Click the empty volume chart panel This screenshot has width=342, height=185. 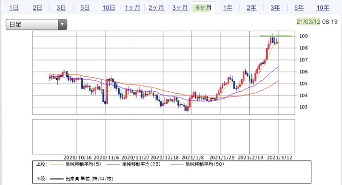(x=163, y=137)
